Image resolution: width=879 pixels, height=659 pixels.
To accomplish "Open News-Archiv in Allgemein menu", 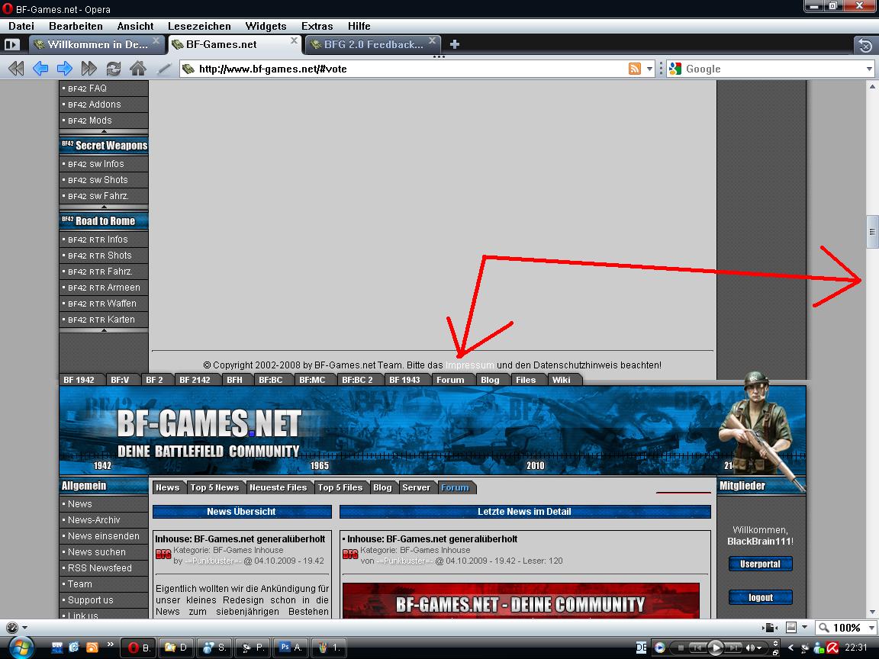I will coord(104,520).
